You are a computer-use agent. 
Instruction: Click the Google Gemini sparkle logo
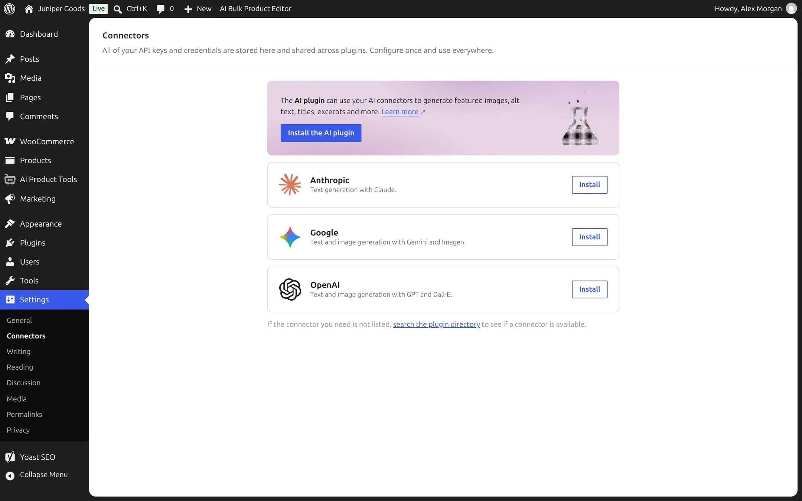(290, 237)
